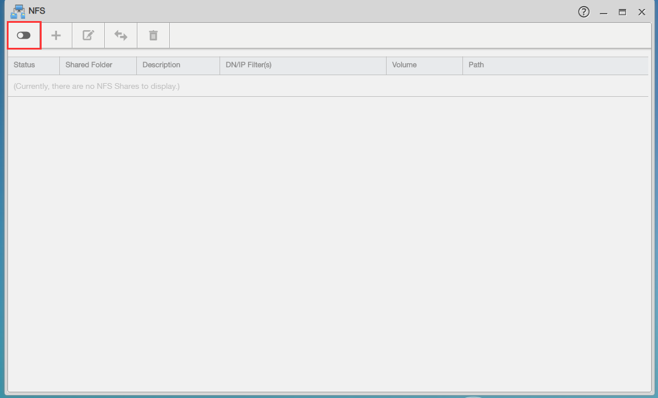This screenshot has width=658, height=398.
Task: Close the NFS window
Action: (x=641, y=12)
